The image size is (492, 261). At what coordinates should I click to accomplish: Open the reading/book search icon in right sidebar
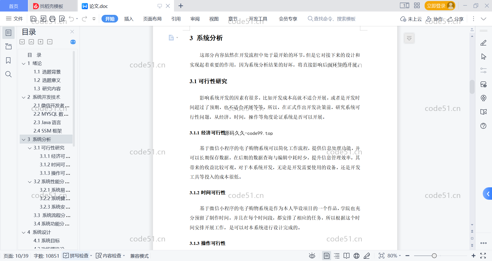[x=484, y=112]
